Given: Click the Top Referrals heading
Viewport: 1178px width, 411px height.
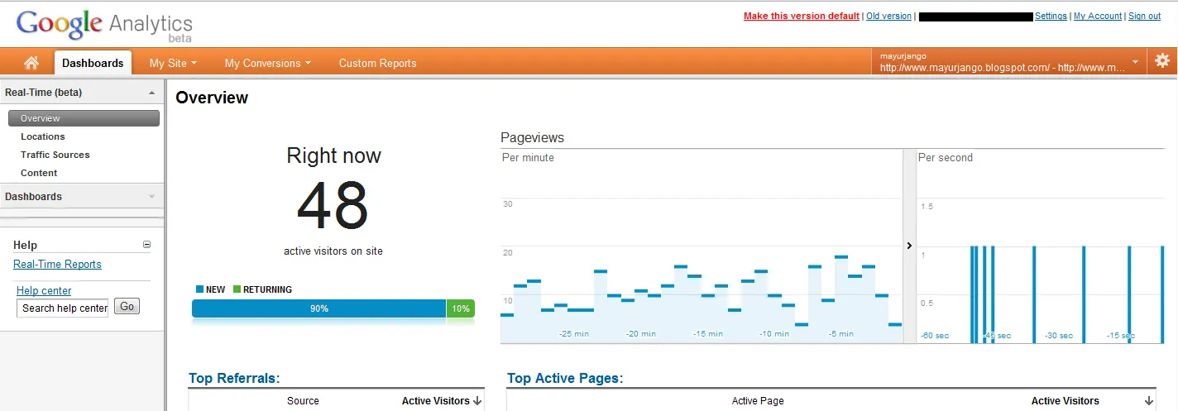Looking at the screenshot, I should coord(234,378).
